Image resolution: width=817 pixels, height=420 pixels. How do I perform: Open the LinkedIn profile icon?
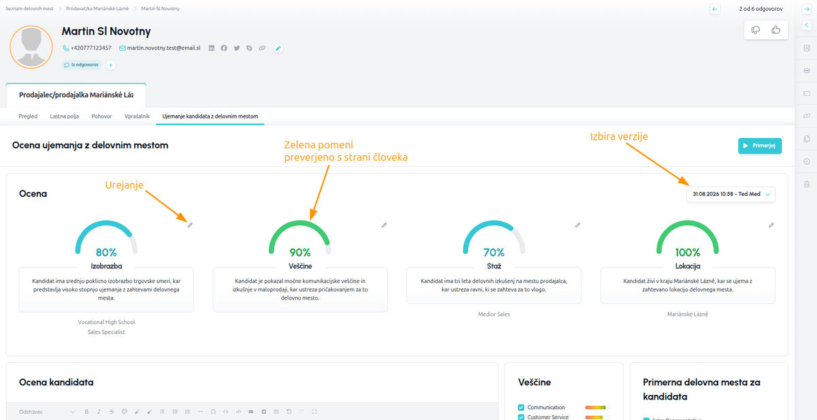pos(212,48)
